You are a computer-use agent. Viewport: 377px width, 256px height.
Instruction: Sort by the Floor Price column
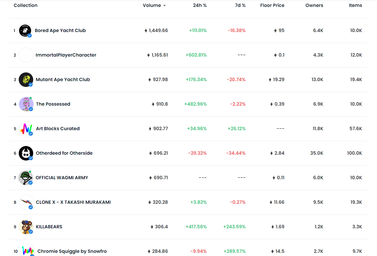pos(272,5)
